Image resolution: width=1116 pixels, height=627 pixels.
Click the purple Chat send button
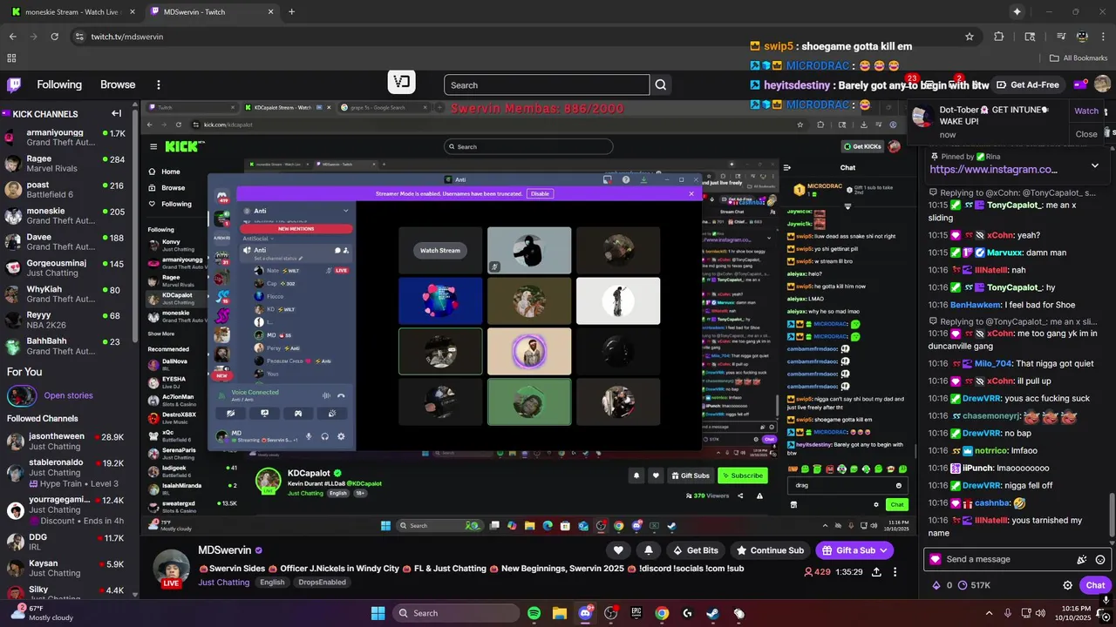coord(1095,585)
